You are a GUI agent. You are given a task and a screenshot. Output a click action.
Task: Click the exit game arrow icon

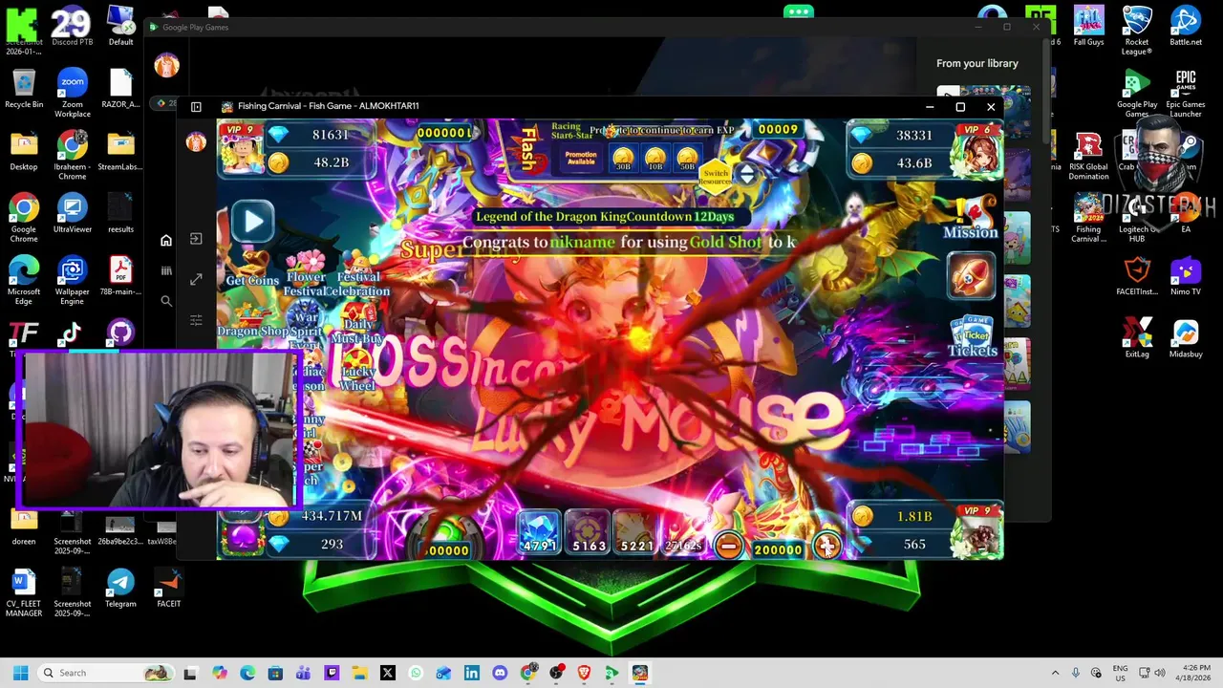[x=196, y=239]
